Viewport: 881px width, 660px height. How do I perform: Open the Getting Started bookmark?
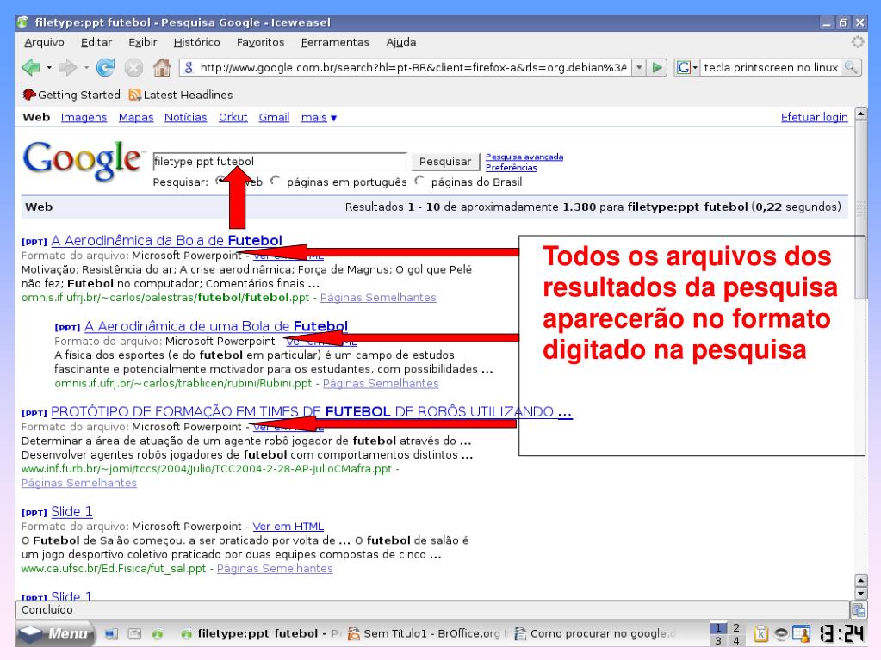tap(71, 95)
